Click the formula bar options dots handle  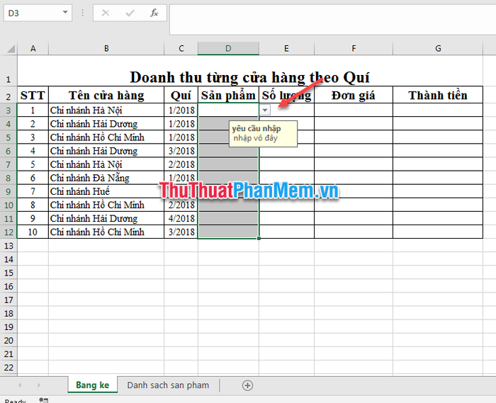click(x=83, y=13)
